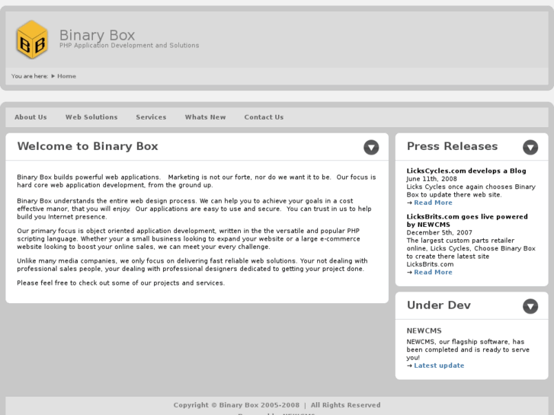Read More about LicksCycles.com blog

pos(433,203)
